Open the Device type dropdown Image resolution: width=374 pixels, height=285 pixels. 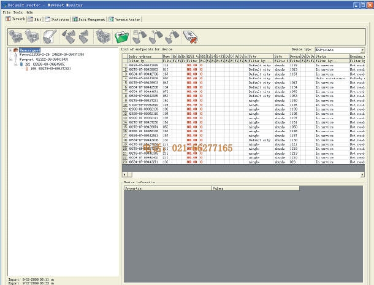pos(362,50)
